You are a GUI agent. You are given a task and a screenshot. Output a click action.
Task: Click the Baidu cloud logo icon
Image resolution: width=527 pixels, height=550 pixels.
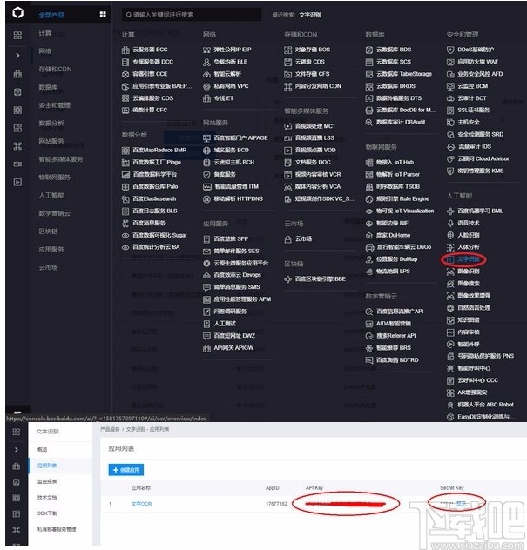(18, 13)
